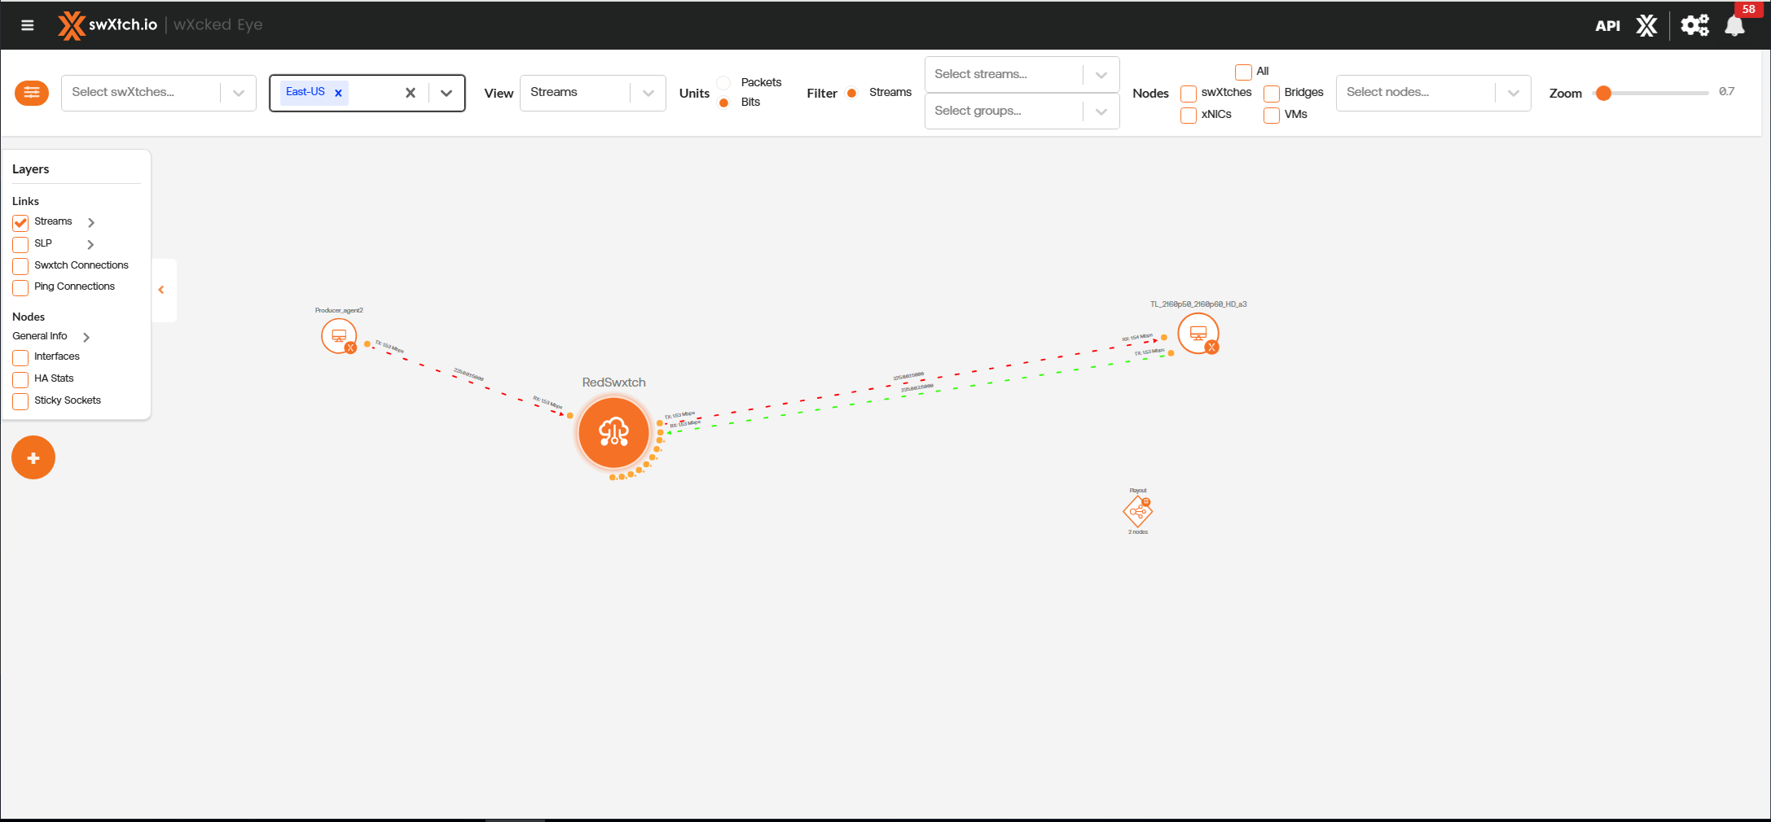Select the RedSwxtch cloud node

[613, 432]
